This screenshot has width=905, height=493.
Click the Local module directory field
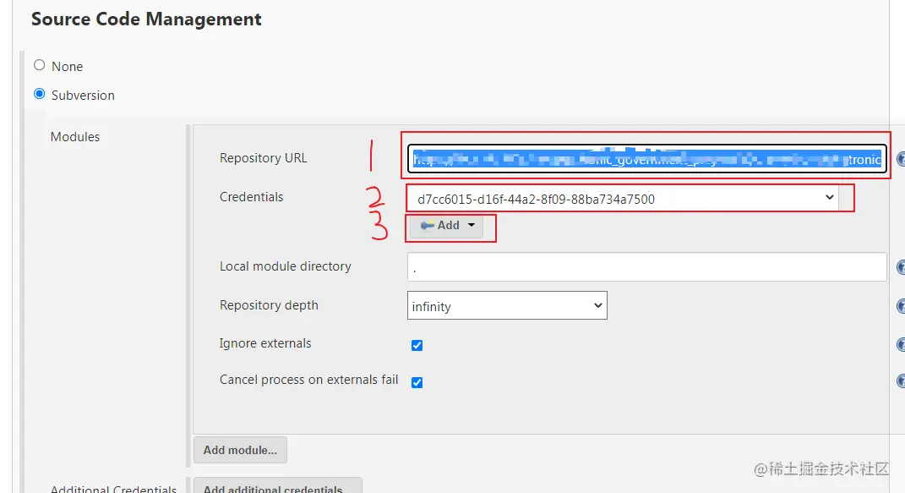pos(646,266)
